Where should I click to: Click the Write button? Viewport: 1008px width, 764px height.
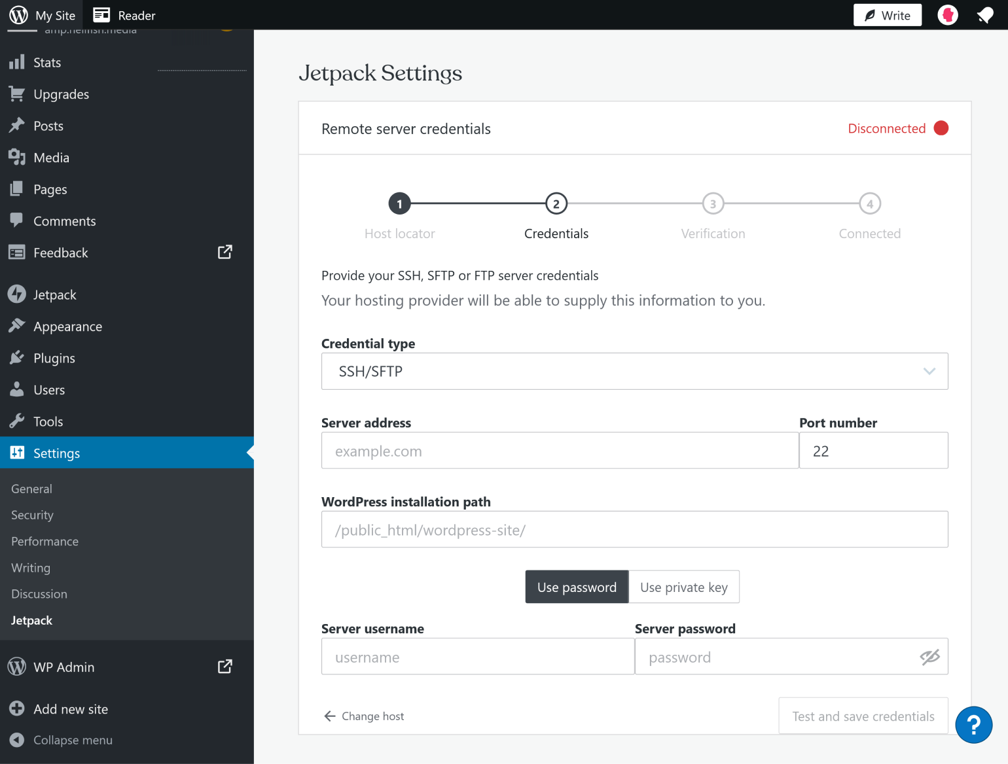pos(888,15)
